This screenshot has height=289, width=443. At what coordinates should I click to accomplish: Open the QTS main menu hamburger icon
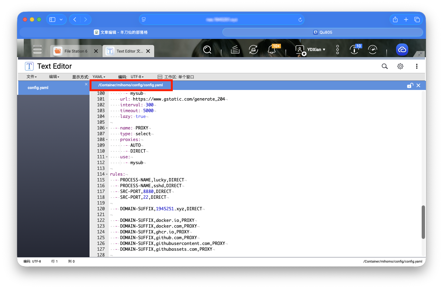(x=37, y=49)
